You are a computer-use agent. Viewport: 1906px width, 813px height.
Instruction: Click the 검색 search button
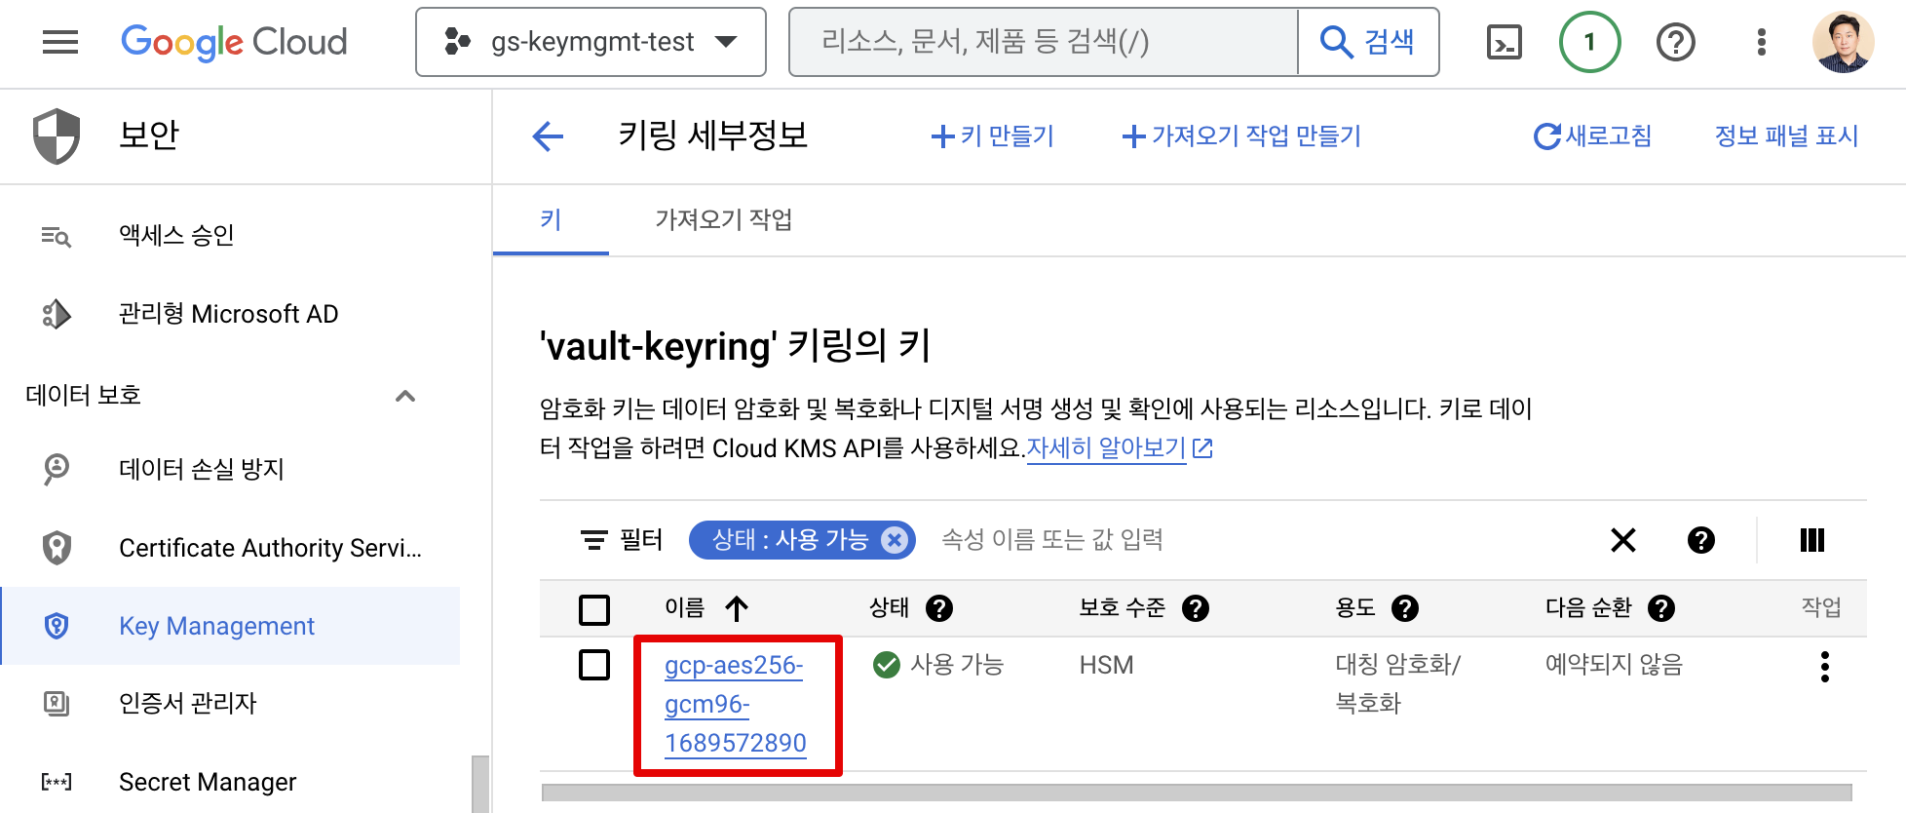point(1368,42)
